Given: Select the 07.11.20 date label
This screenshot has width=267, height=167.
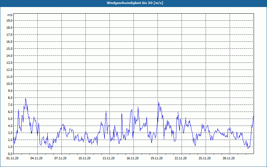Looking at the screenshot, I should [60, 158].
